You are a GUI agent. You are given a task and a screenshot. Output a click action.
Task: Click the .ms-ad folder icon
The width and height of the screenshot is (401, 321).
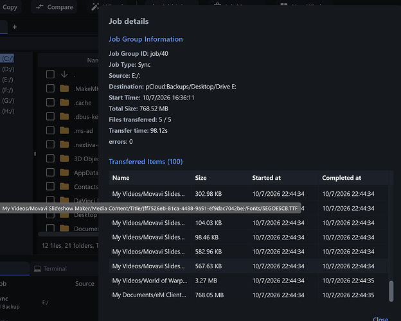(64, 130)
